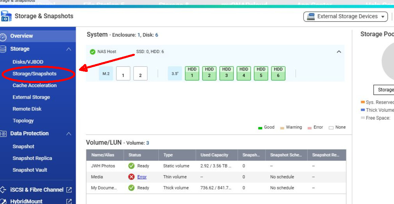Select M.2 slot 2 box
The height and width of the screenshot is (204, 394).
(140, 74)
